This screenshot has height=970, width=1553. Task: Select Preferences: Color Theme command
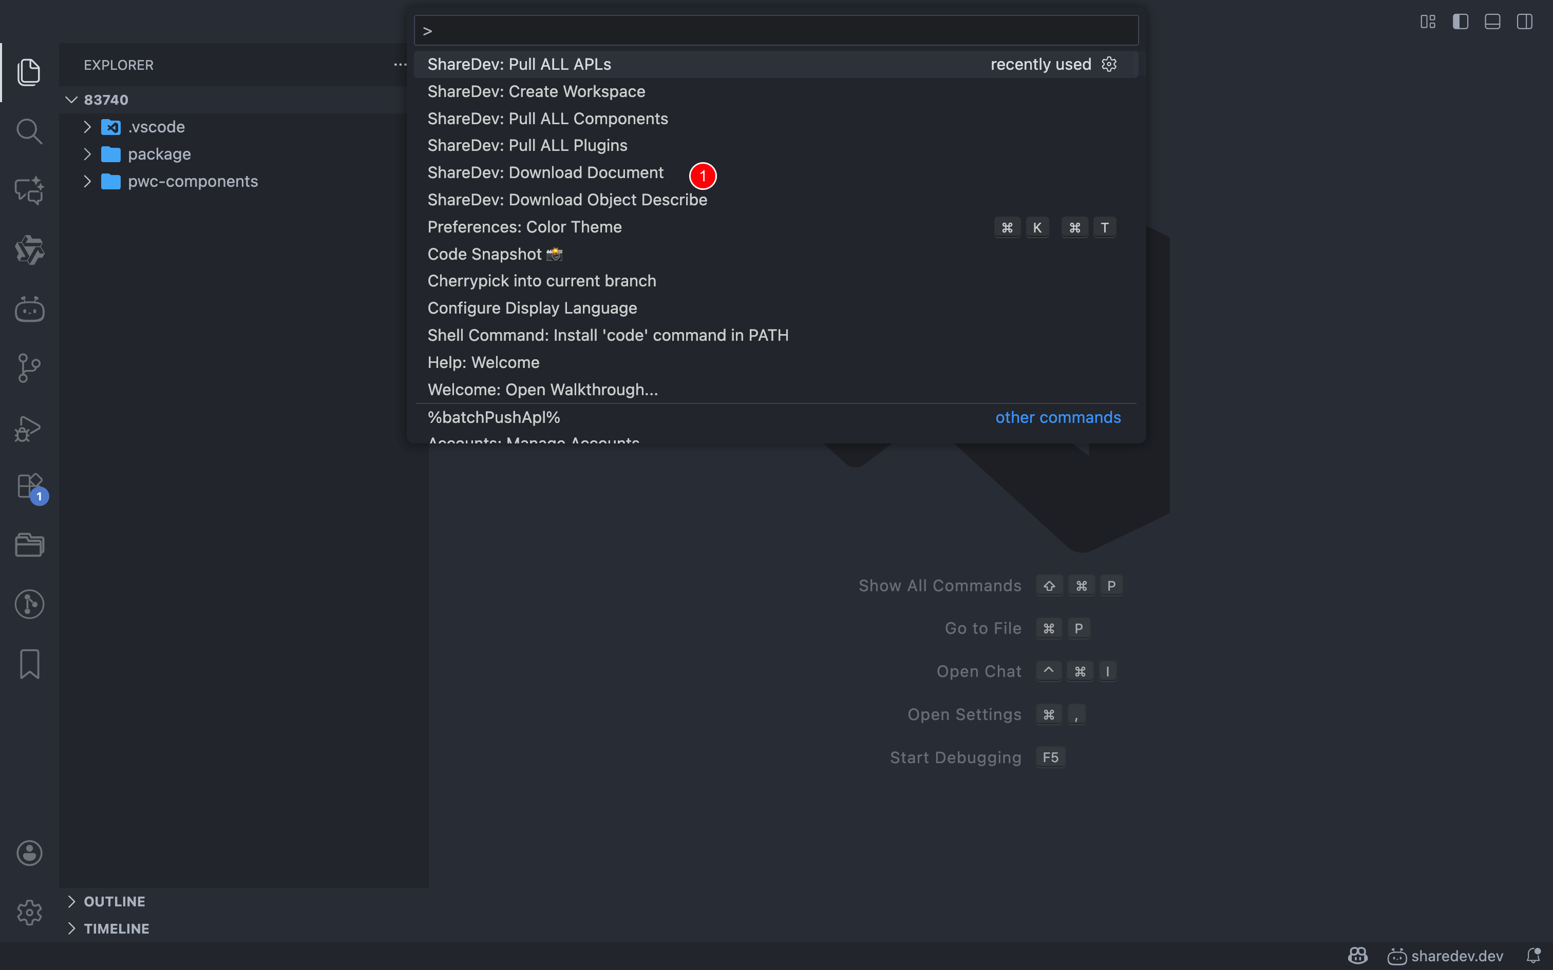point(524,227)
